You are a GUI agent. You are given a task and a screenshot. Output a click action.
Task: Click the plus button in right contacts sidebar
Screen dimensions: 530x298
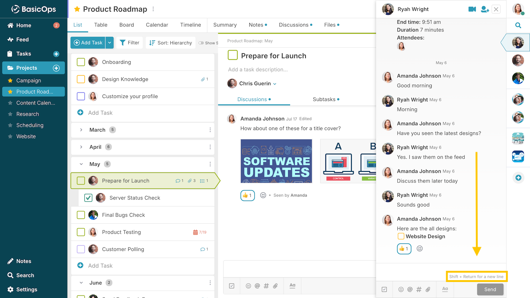(x=518, y=178)
